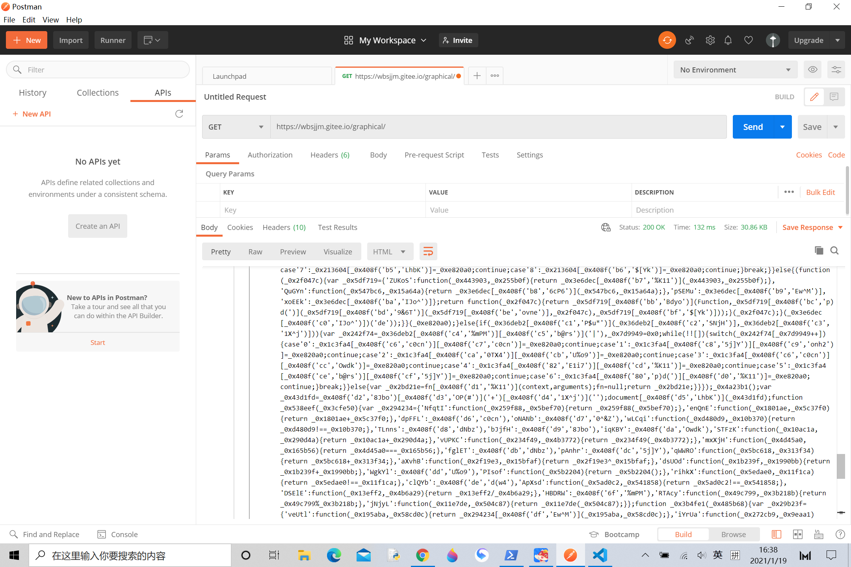This screenshot has height=567, width=851.
Task: Expand the Save options arrow
Action: tap(836, 127)
